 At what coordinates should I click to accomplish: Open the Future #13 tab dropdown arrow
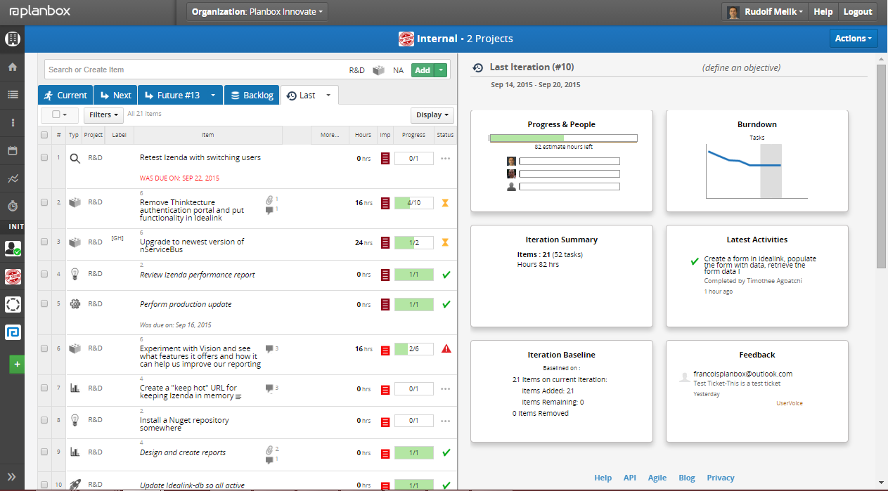tap(213, 96)
